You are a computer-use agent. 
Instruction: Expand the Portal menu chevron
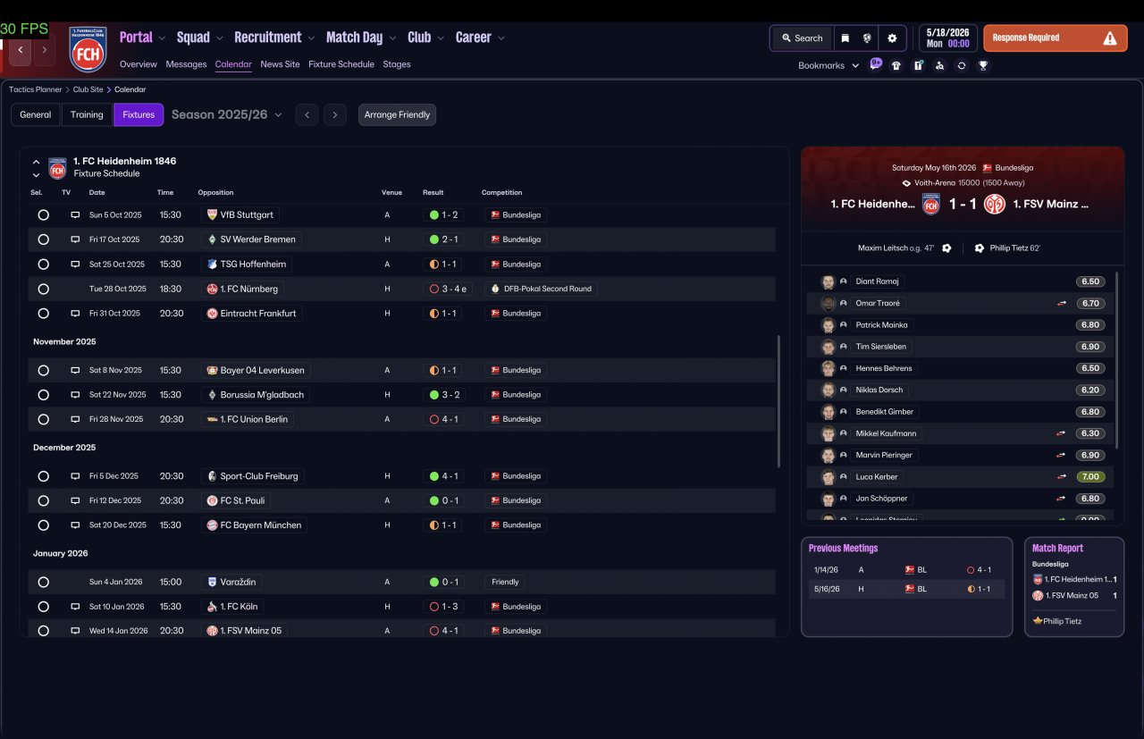click(x=162, y=38)
